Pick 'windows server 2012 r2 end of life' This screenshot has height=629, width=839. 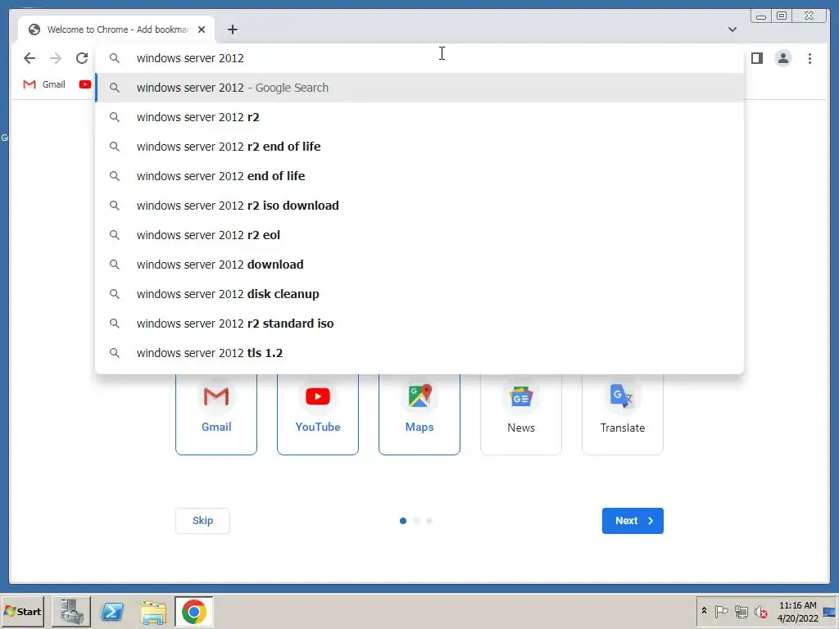pos(419,147)
